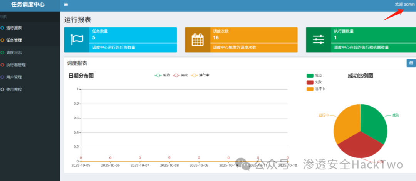Click 调度中心运行的任务数量 description
Screen dimensions: 416x181
tap(114, 47)
